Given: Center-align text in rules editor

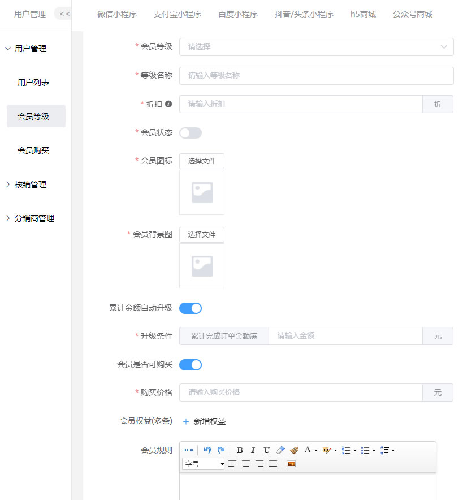Looking at the screenshot, I should [246, 464].
